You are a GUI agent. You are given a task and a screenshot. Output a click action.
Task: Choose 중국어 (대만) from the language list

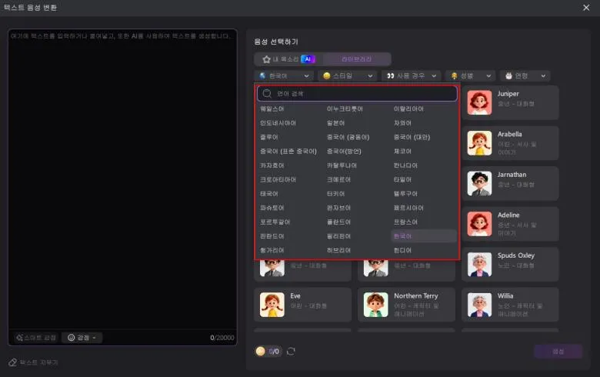point(412,138)
